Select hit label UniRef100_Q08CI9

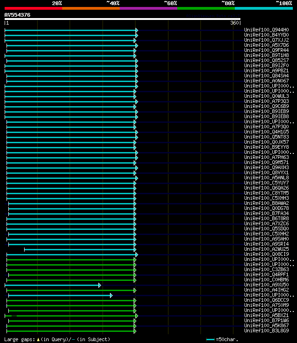(x=266, y=254)
